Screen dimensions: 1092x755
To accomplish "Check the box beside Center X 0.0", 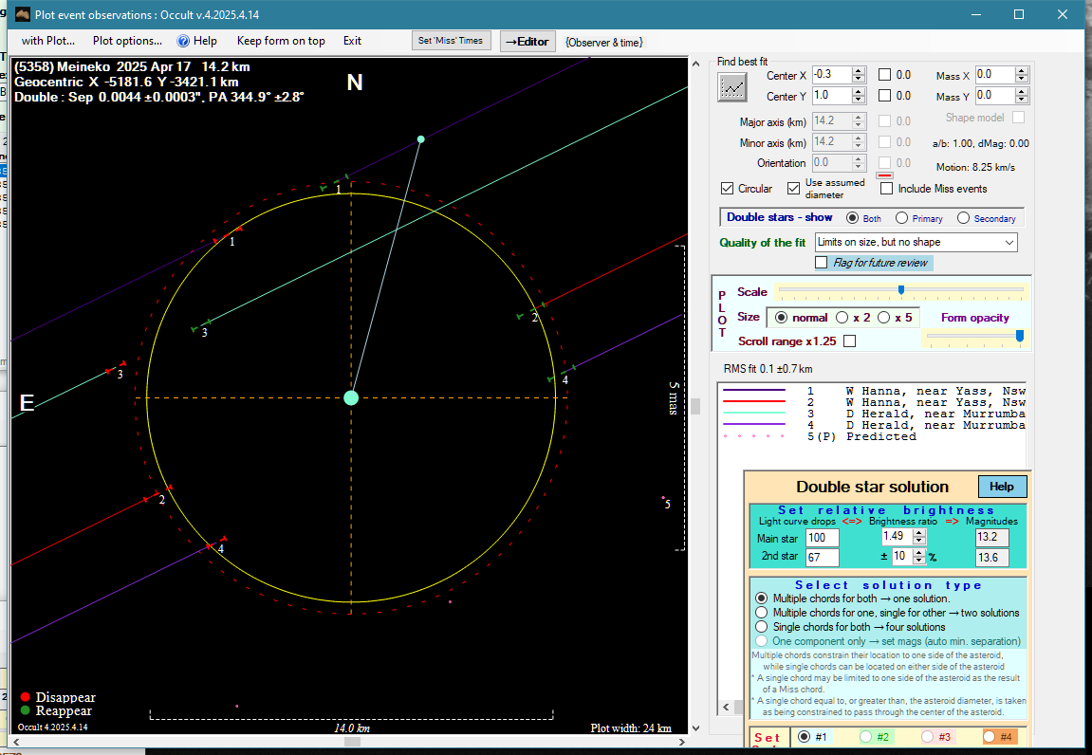I will point(884,75).
